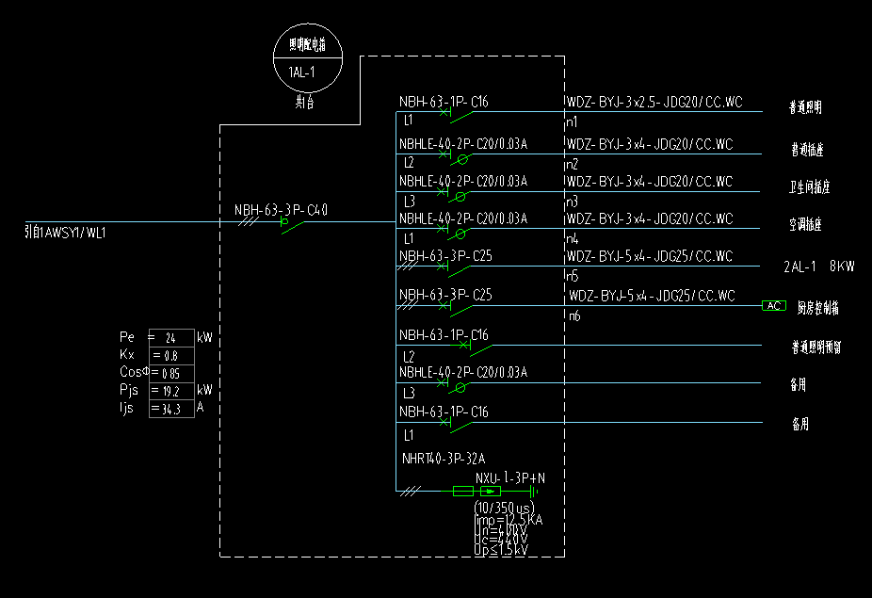Image resolution: width=872 pixels, height=598 pixels.
Task: Click the (10/350us) surge rating text
Action: (x=505, y=508)
